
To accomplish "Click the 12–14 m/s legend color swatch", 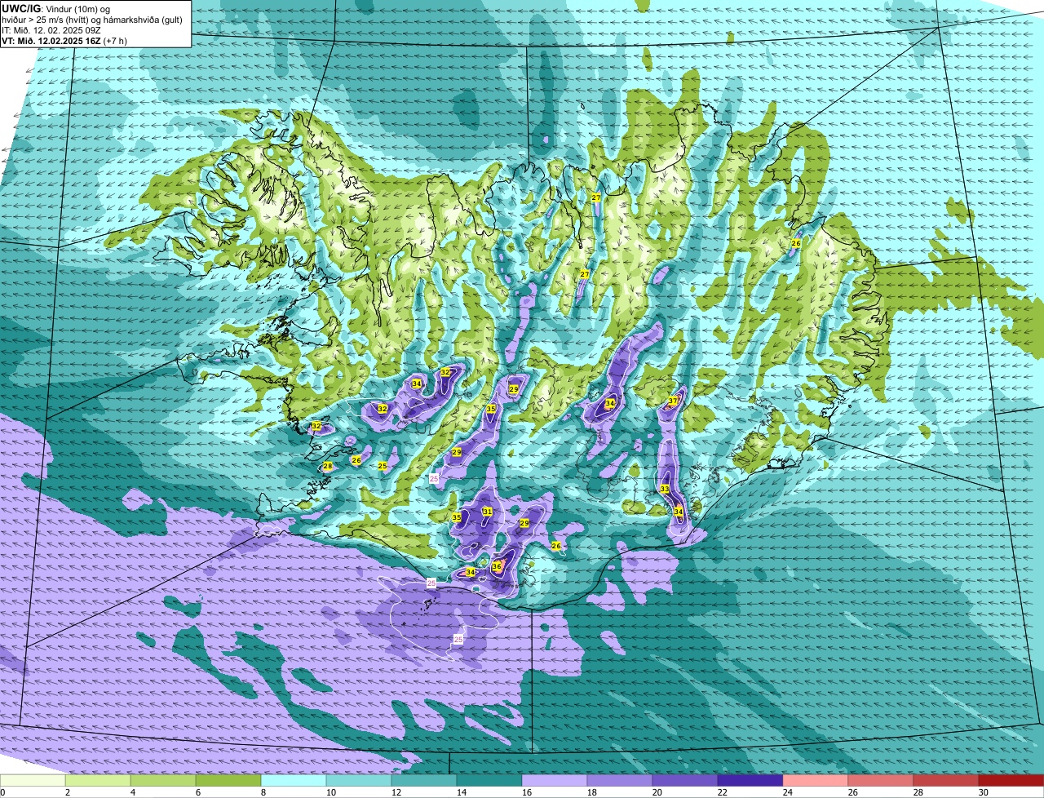I will [x=424, y=781].
